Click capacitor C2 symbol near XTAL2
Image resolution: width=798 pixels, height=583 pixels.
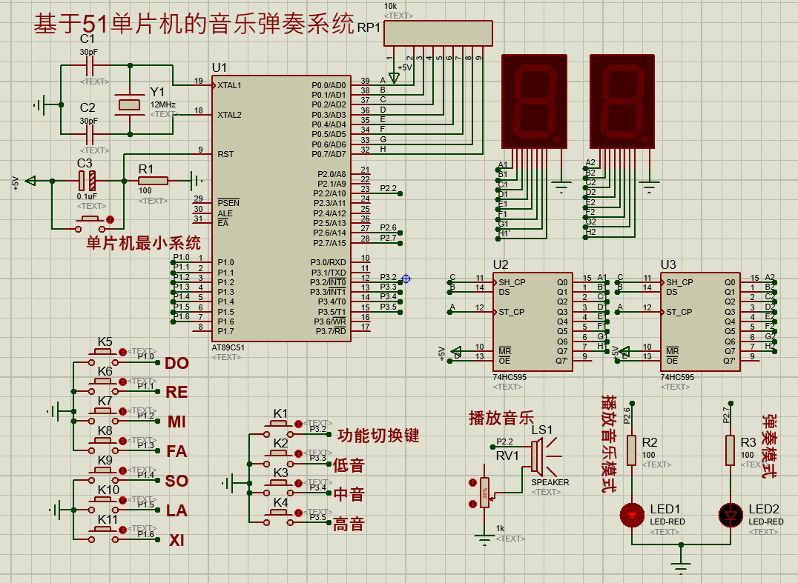90,134
